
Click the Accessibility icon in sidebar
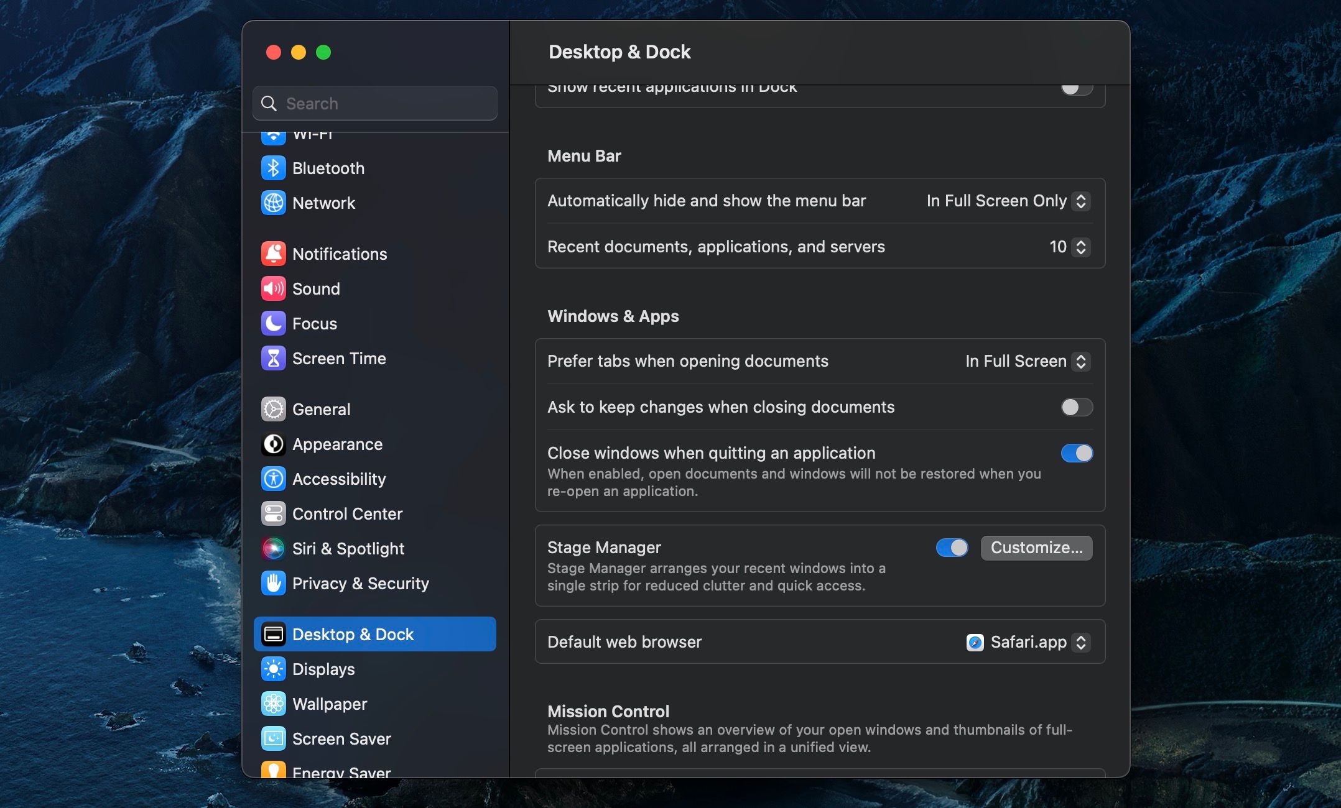[273, 479]
